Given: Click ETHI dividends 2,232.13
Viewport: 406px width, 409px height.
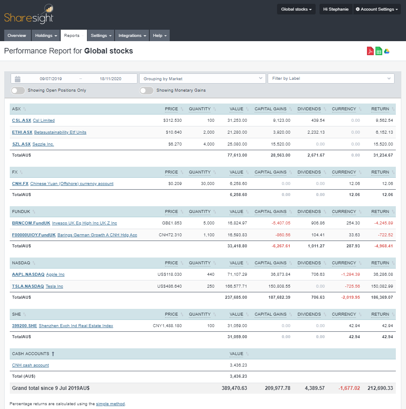Looking at the screenshot, I should coord(316,132).
